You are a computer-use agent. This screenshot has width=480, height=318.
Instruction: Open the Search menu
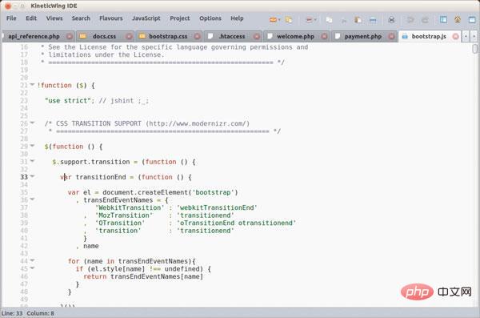tap(81, 18)
